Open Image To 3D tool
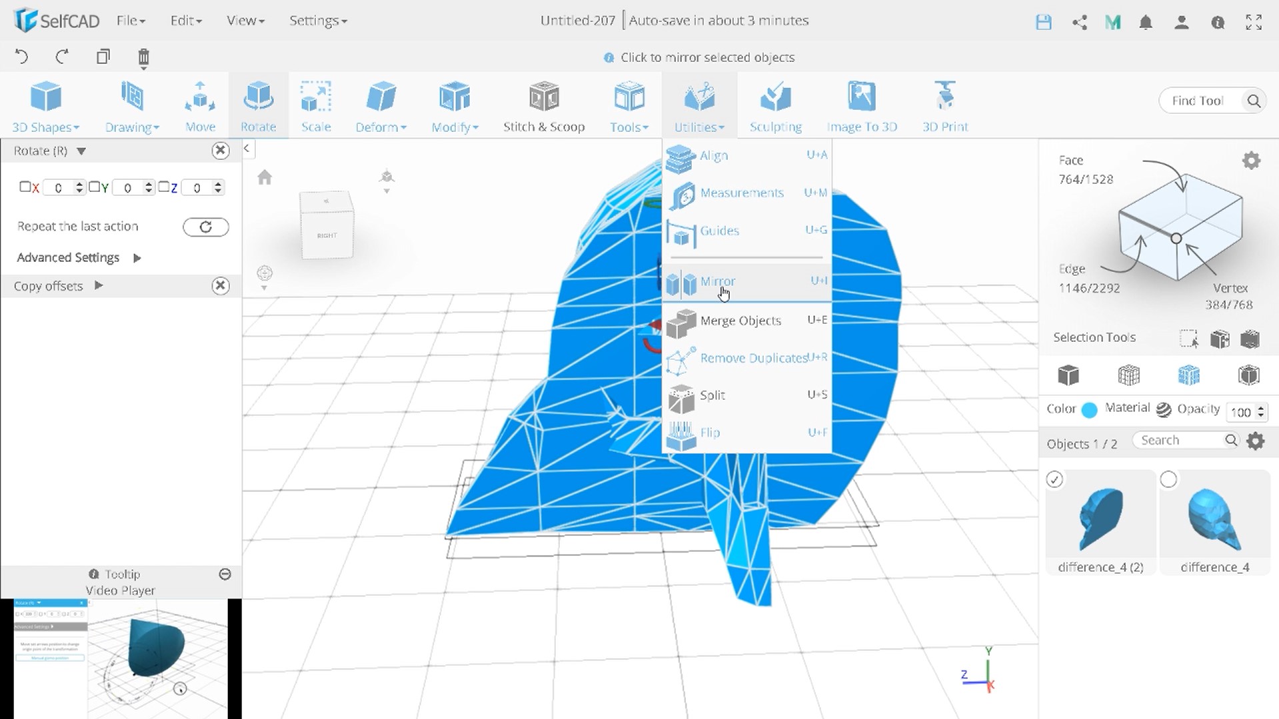Screen dimensions: 1279x719 tap(862, 107)
